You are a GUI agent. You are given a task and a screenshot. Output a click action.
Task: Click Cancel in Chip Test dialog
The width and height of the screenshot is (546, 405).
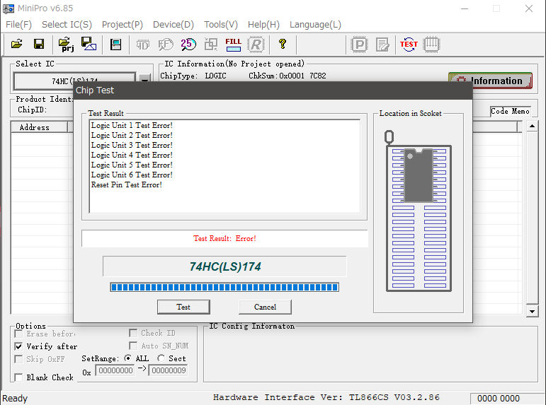coord(265,307)
